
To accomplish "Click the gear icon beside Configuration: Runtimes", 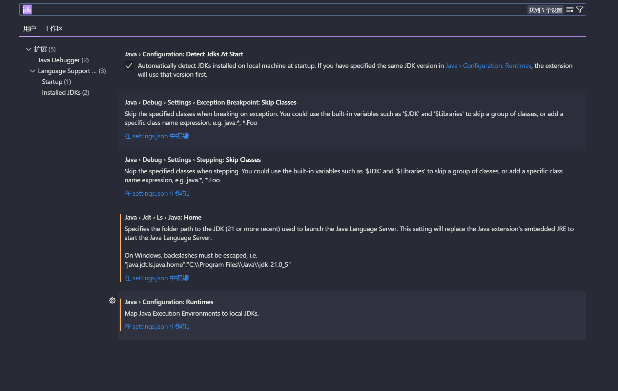I will coord(112,300).
